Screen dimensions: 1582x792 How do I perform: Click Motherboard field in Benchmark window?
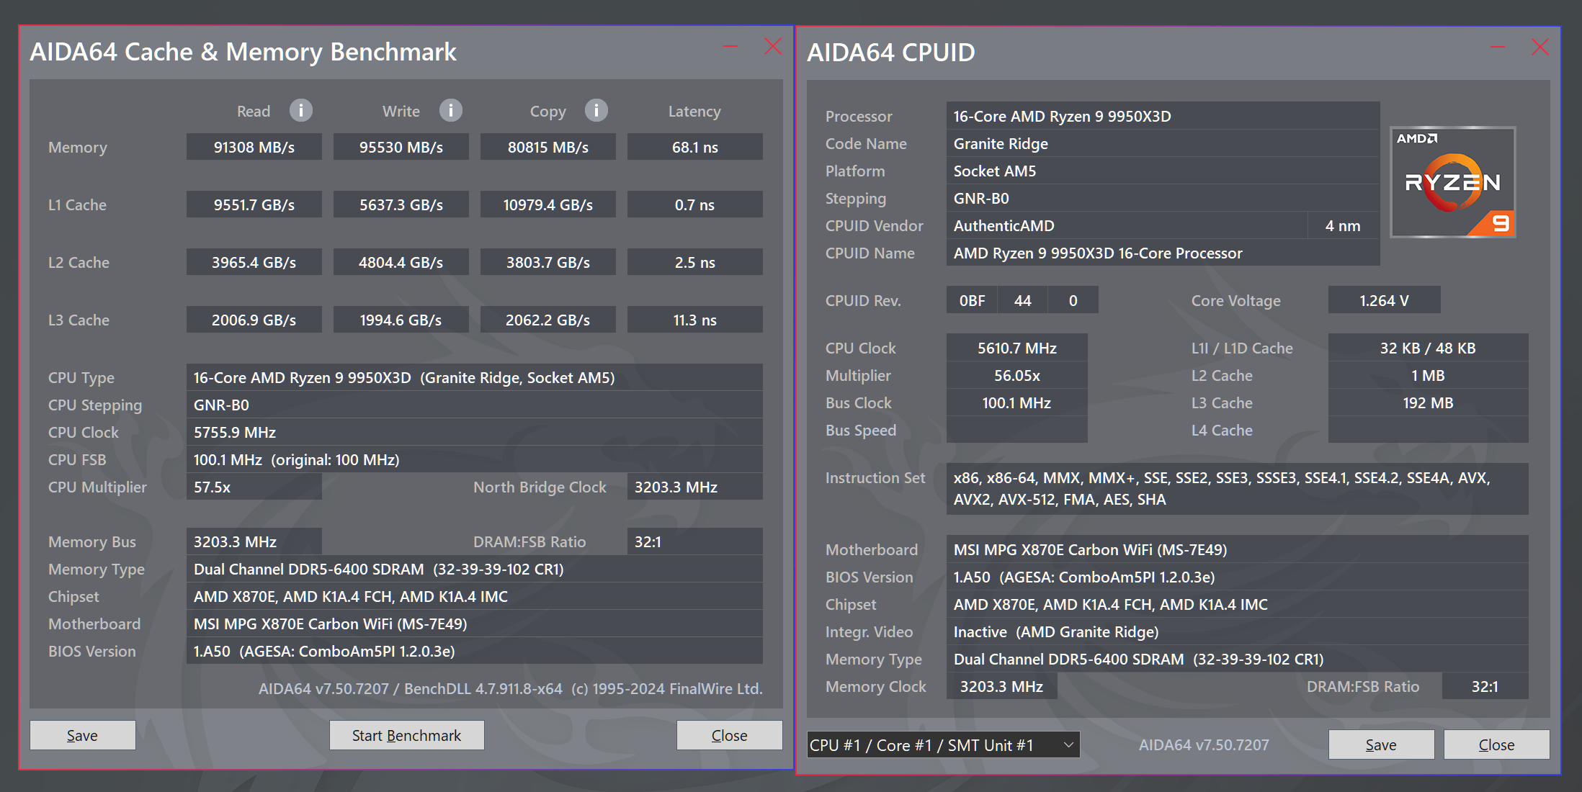[474, 624]
